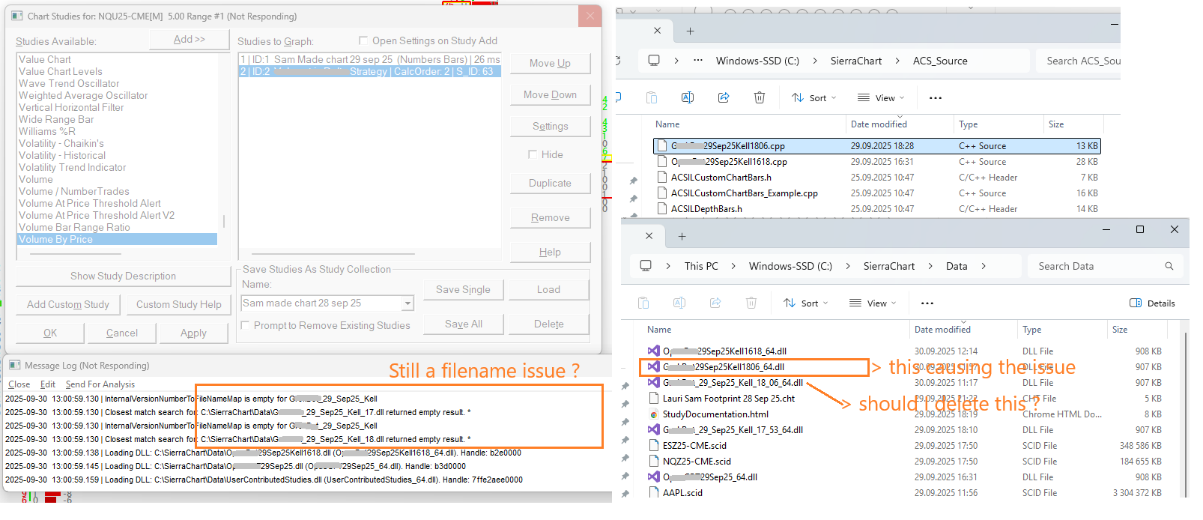
Task: Click the Remove study button
Action: [x=550, y=217]
